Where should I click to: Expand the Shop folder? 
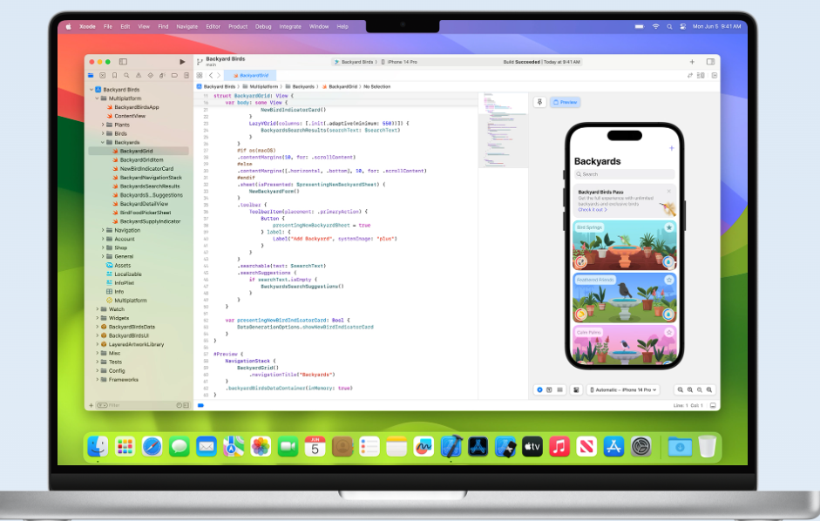point(103,248)
